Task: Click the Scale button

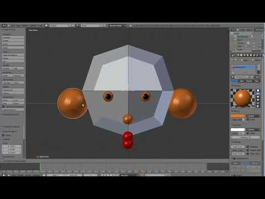Action: [13, 44]
